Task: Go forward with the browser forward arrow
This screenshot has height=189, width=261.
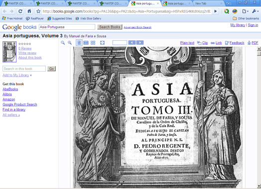Action: tap(11, 11)
